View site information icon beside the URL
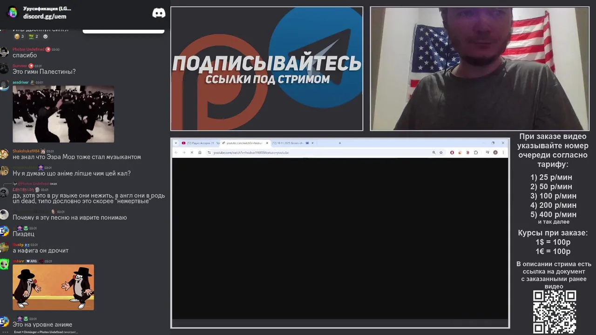This screenshot has width=596, height=335. (x=209, y=153)
